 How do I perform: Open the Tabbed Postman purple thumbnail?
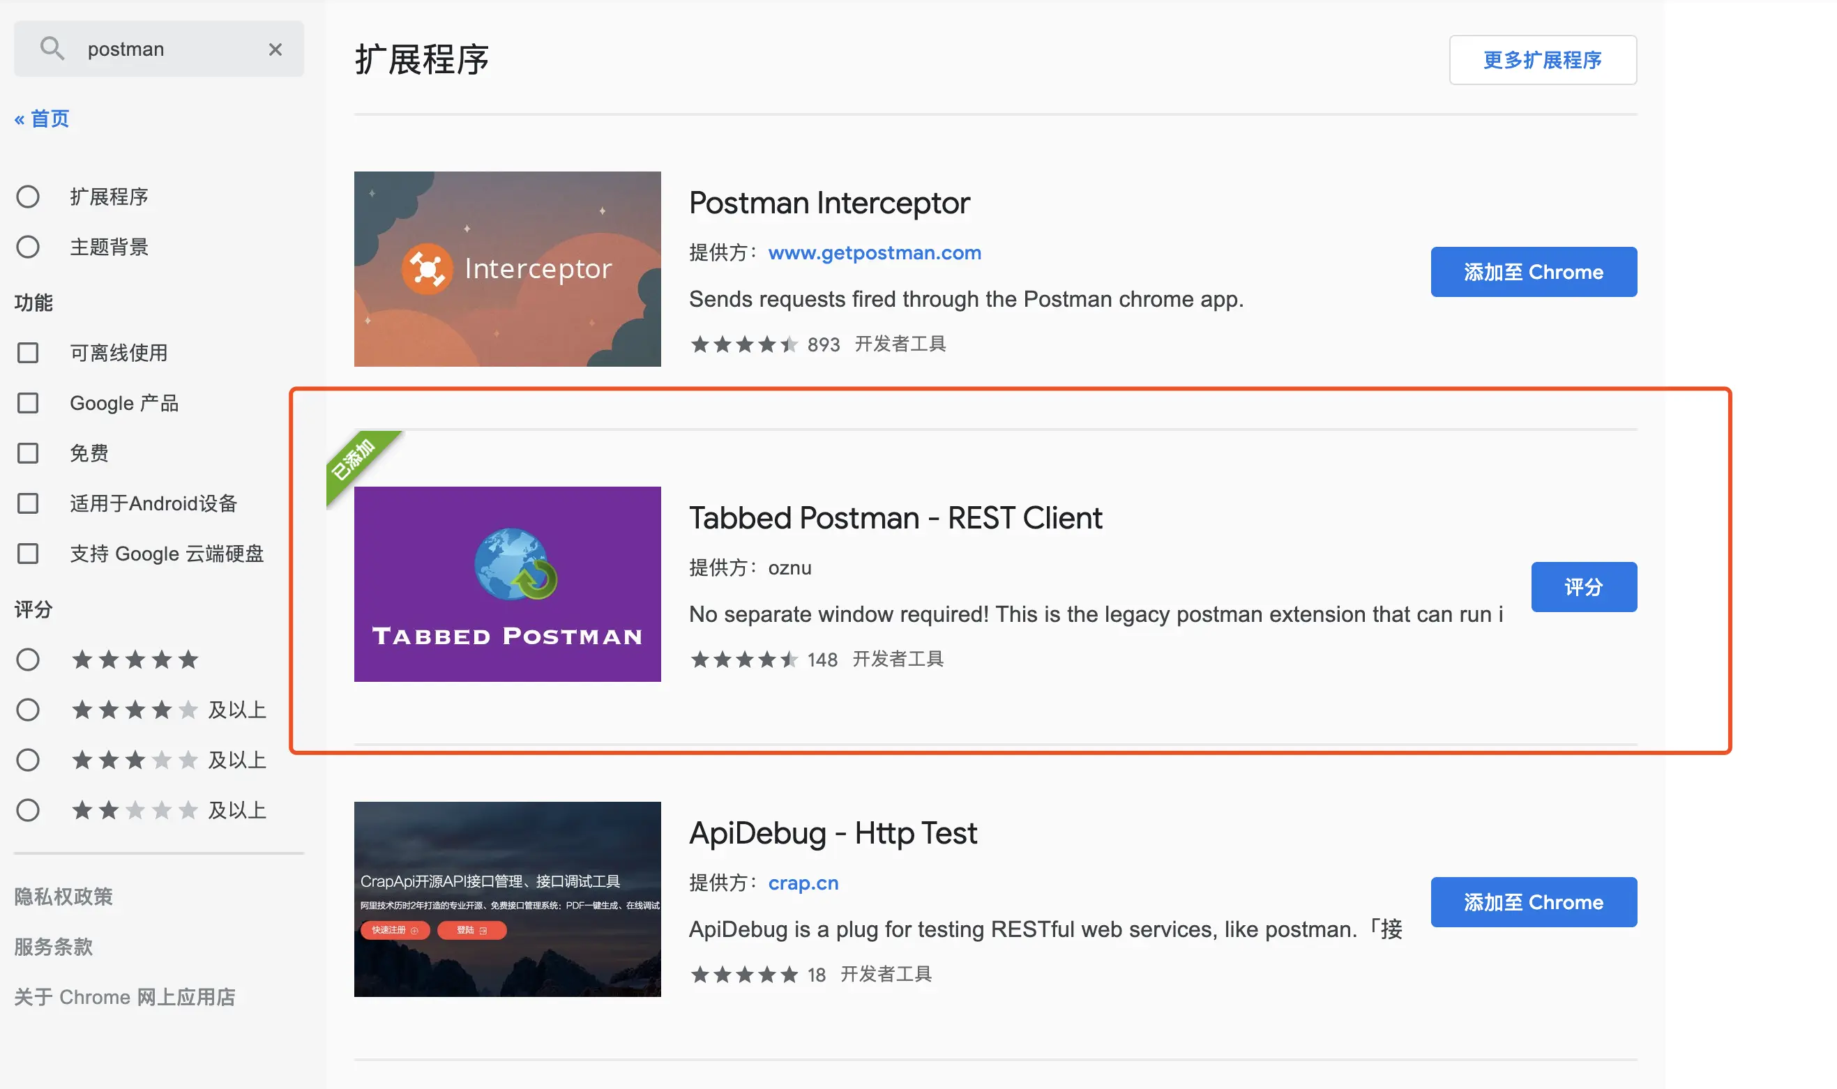point(507,584)
